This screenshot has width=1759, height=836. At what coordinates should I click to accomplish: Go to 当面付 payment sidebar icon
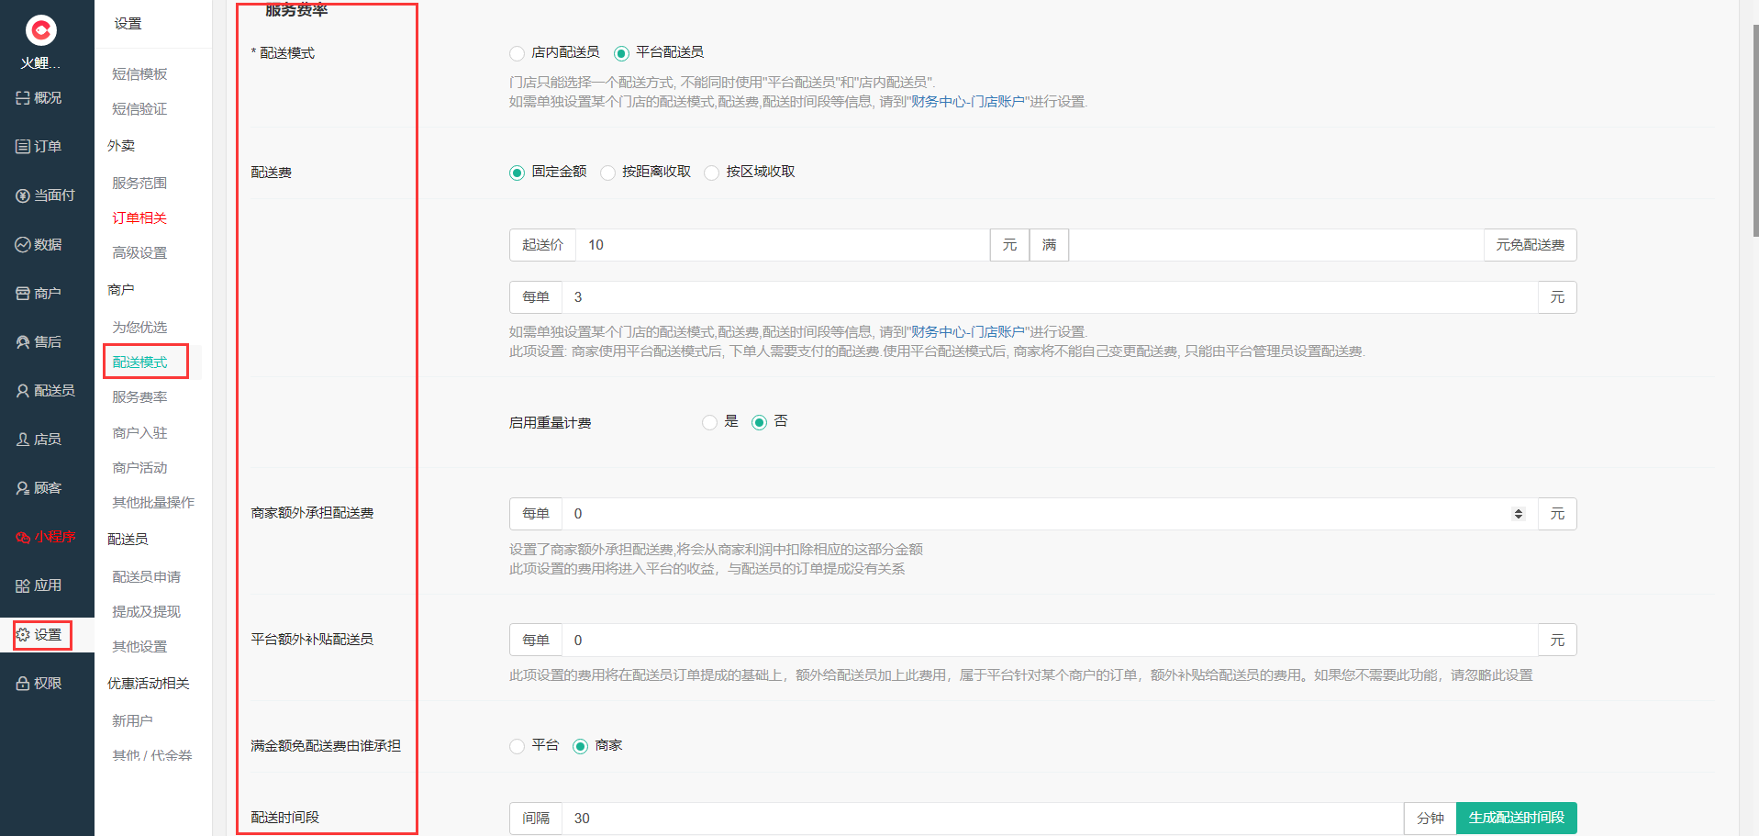[x=23, y=195]
